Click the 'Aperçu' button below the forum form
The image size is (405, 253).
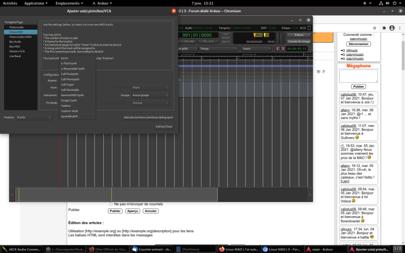pyautogui.click(x=133, y=211)
